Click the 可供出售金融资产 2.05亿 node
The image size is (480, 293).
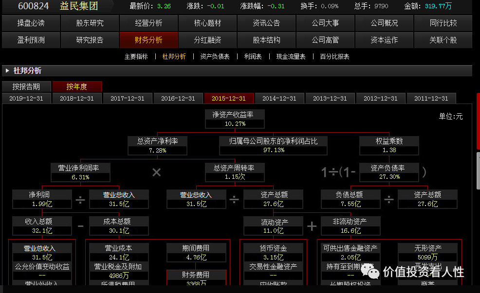351,253
